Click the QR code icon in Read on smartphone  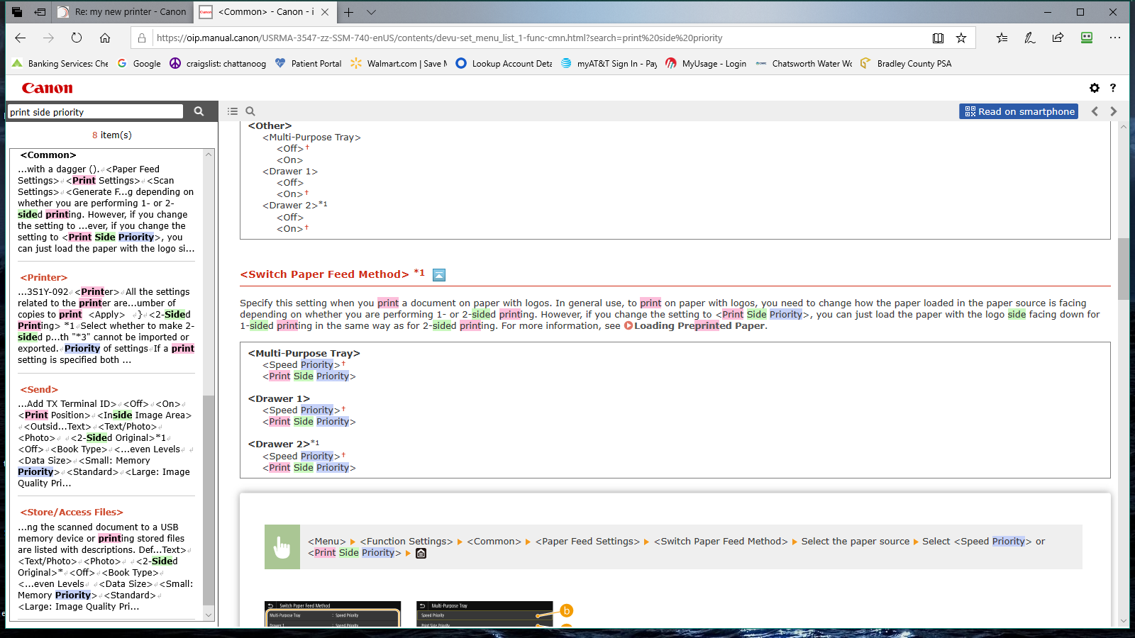tap(970, 111)
